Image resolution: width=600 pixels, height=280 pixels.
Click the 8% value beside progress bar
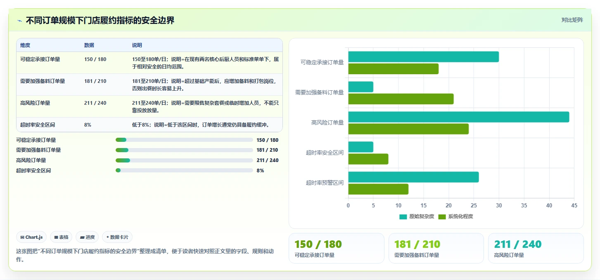(x=260, y=170)
